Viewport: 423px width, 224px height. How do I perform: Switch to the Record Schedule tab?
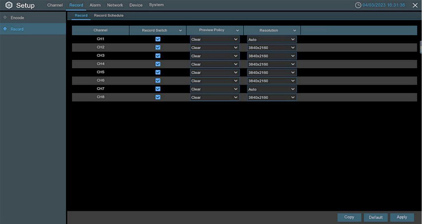pyautogui.click(x=109, y=16)
